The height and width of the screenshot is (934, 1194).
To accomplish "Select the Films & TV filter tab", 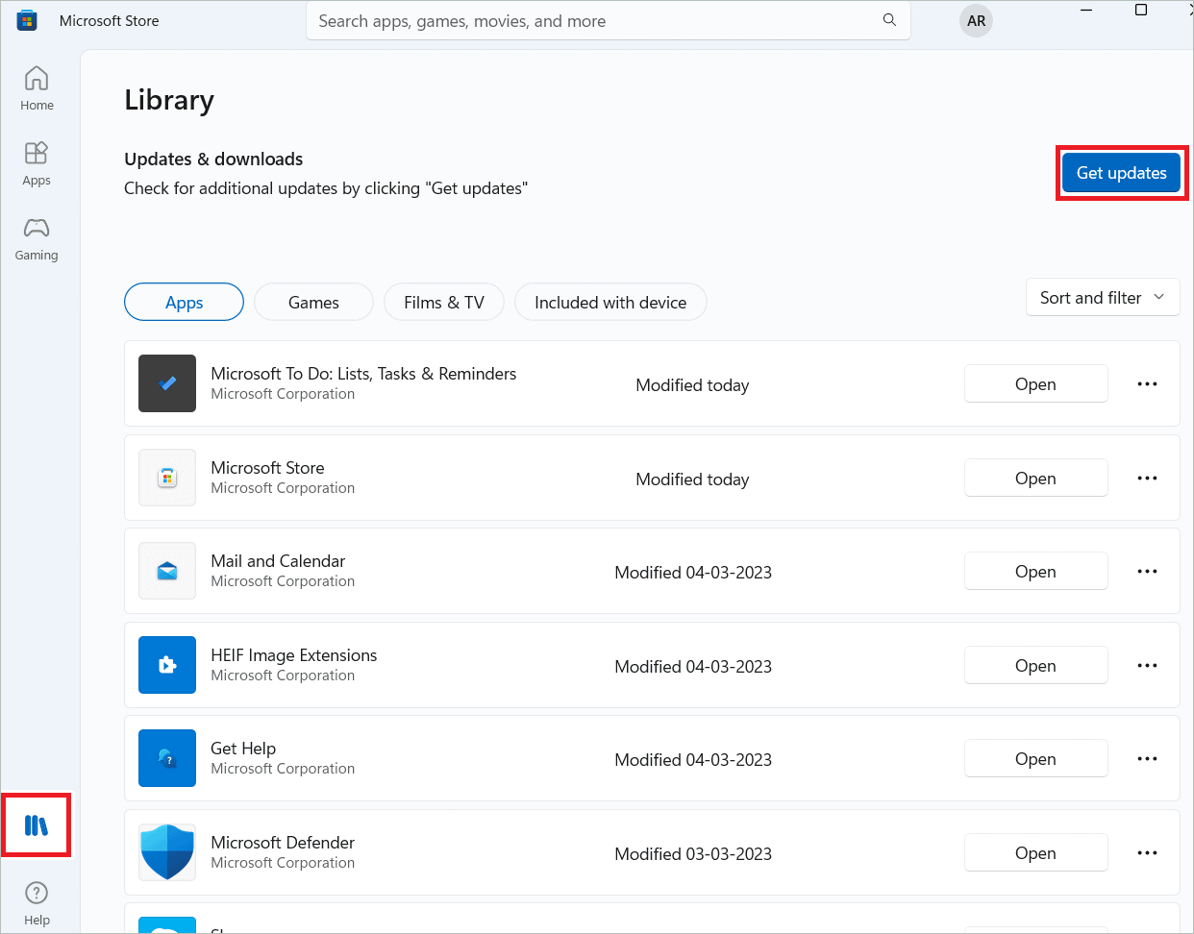I will (444, 302).
